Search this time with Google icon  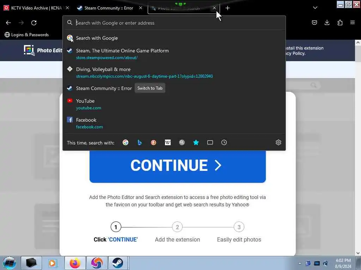(126, 143)
